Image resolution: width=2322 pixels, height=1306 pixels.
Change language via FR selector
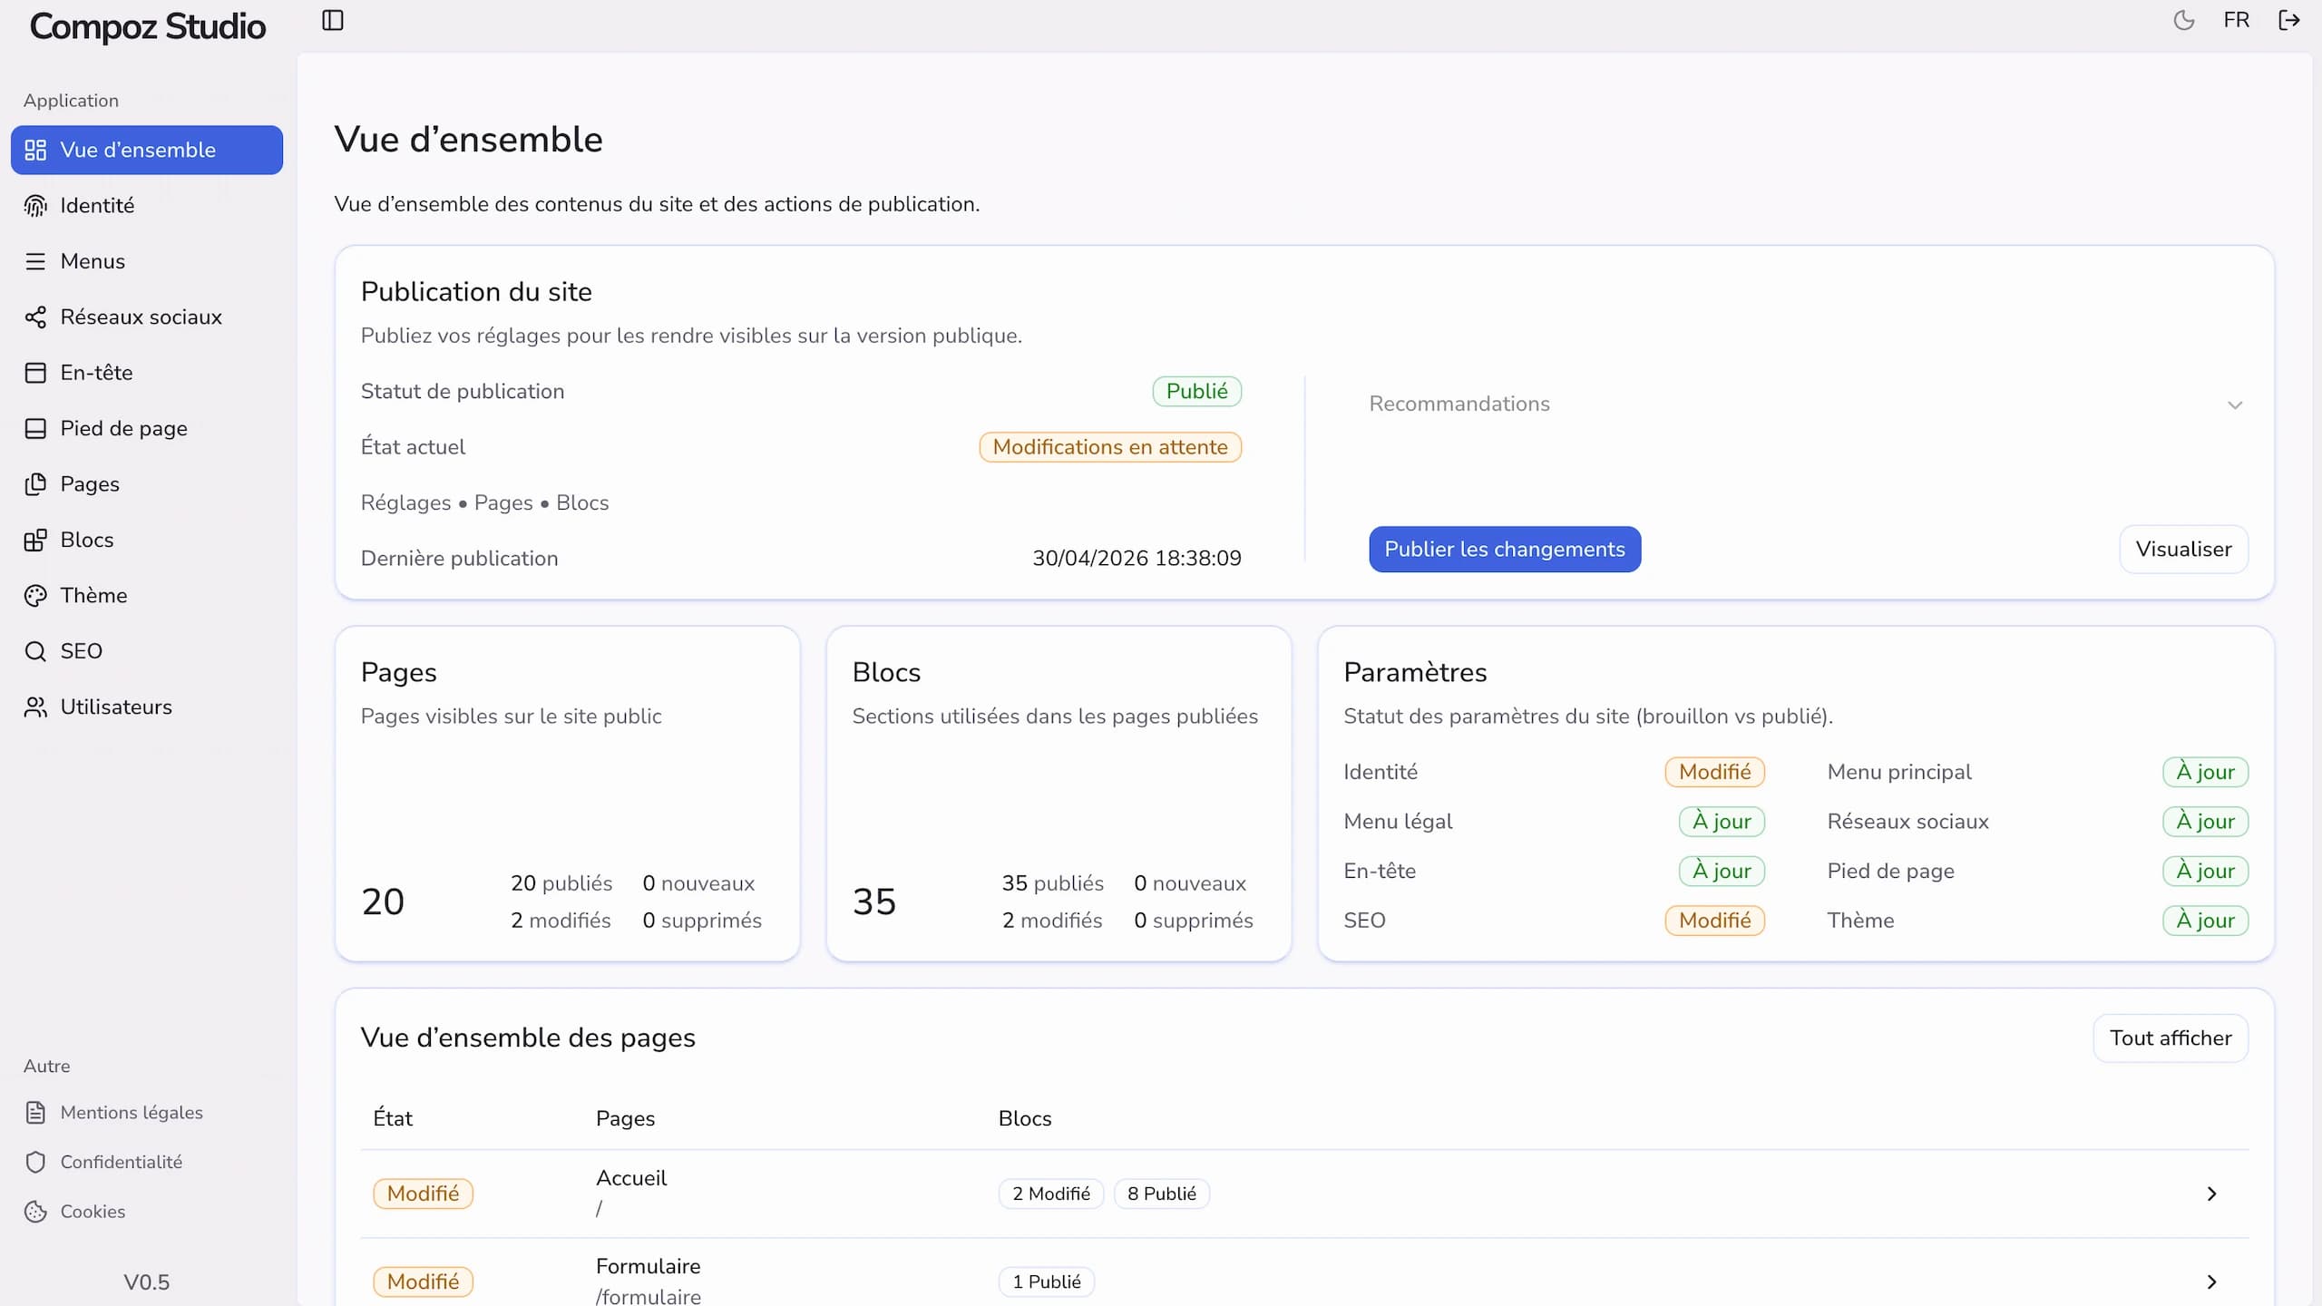click(2236, 20)
